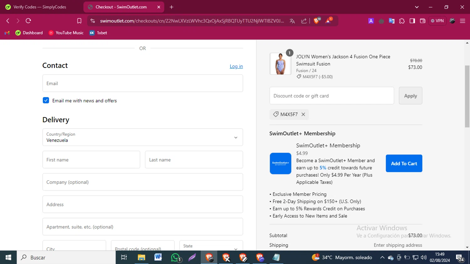The height and width of the screenshot is (264, 470).
Task: Click the SwimOutlet+ Membership logo image
Action: tap(280, 163)
